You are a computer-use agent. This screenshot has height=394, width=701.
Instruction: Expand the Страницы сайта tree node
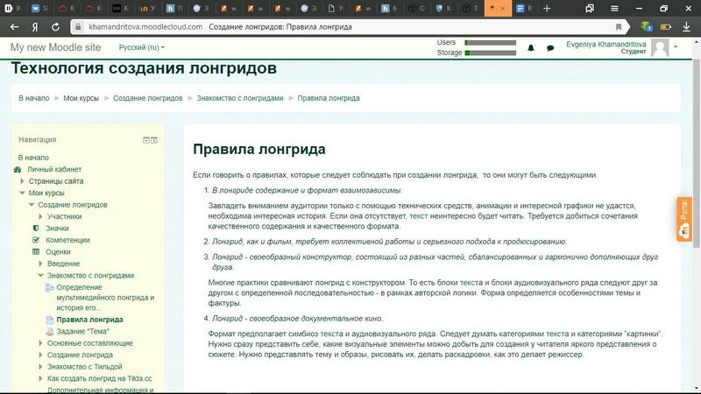point(22,181)
